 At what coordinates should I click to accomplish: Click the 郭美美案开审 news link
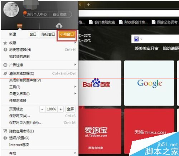point(146,48)
